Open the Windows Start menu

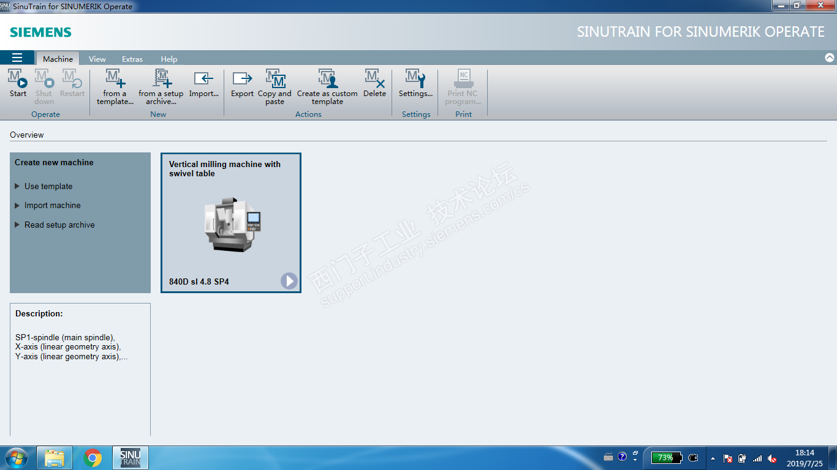pyautogui.click(x=16, y=458)
